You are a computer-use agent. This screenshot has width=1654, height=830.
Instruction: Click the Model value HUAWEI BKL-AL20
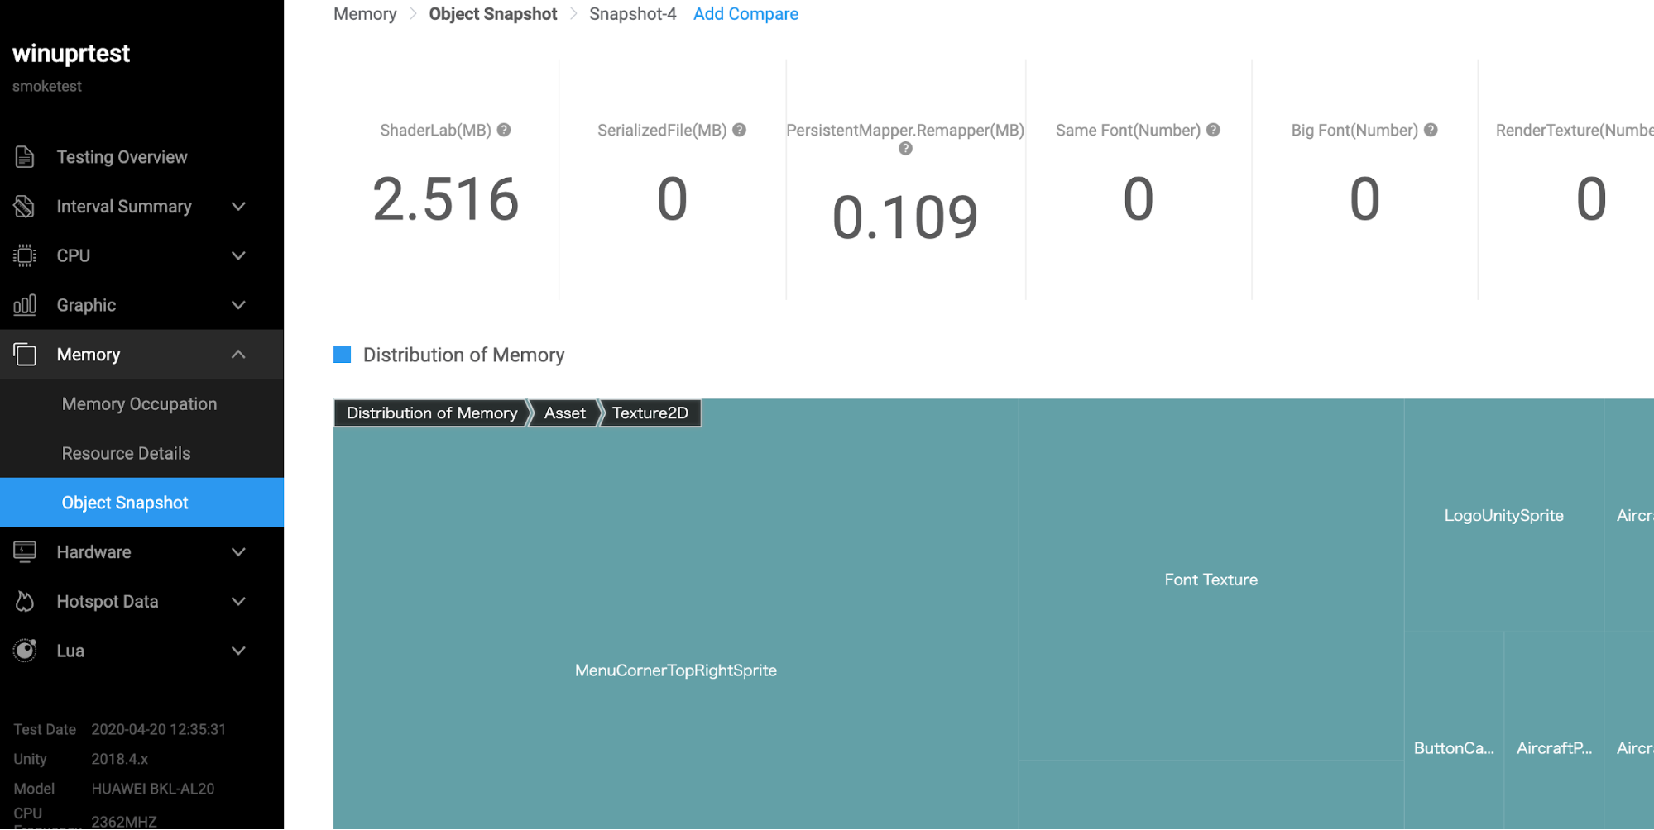(152, 789)
